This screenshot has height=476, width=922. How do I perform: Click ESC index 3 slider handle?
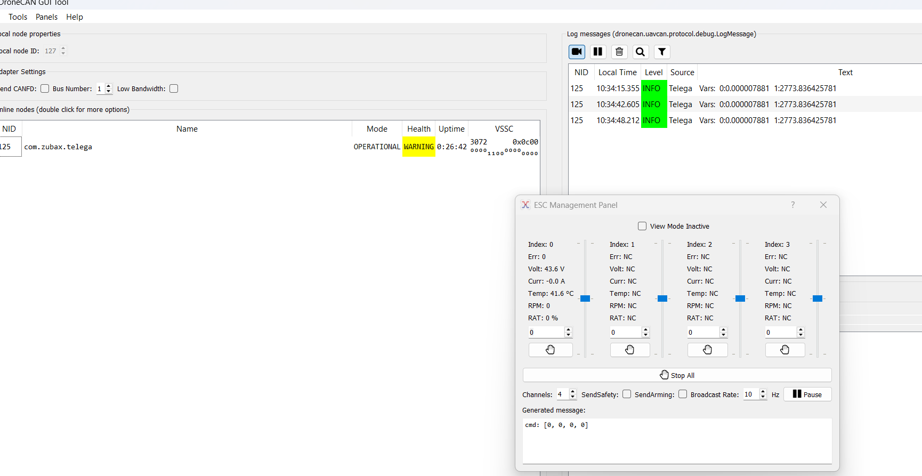[818, 298]
